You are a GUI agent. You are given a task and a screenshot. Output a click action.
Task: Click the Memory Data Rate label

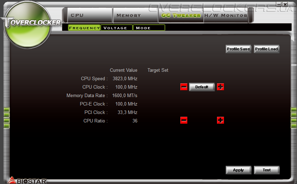point(87,95)
